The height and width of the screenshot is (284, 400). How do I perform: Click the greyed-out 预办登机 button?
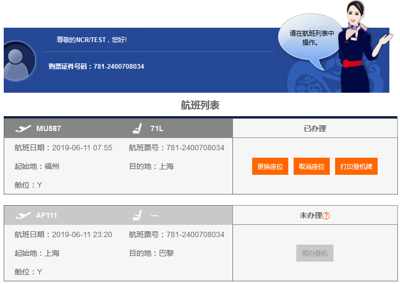(315, 254)
